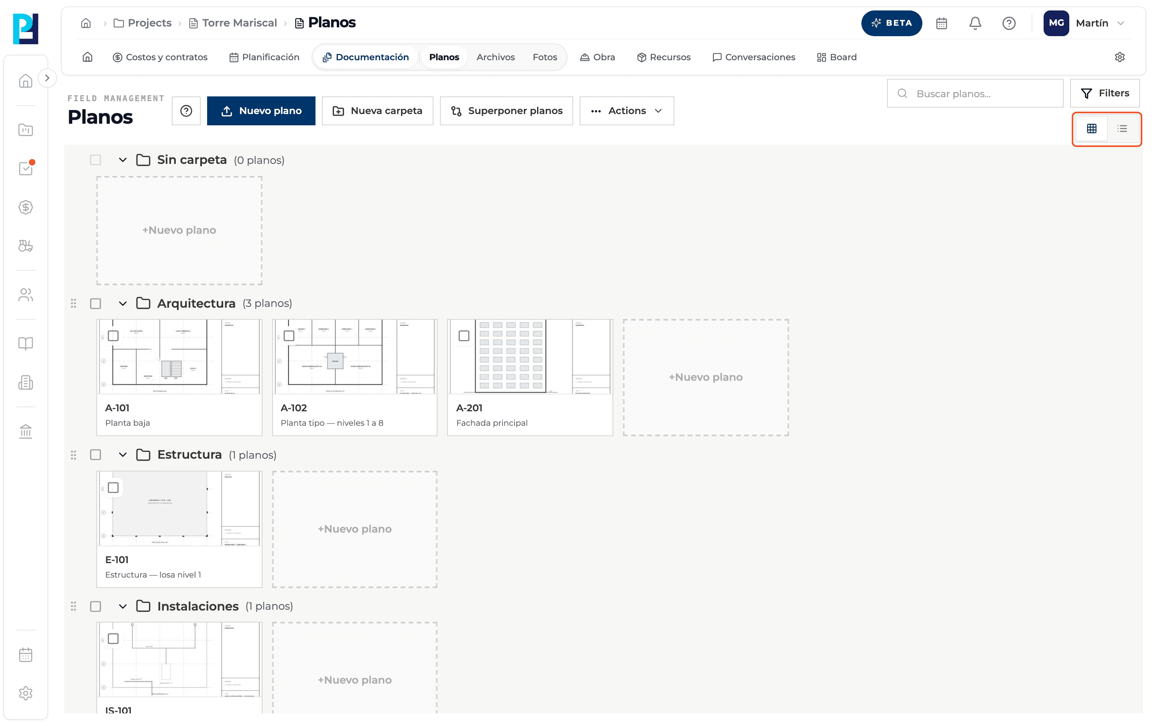Select the Arquitectura folder checkbox

(96, 304)
